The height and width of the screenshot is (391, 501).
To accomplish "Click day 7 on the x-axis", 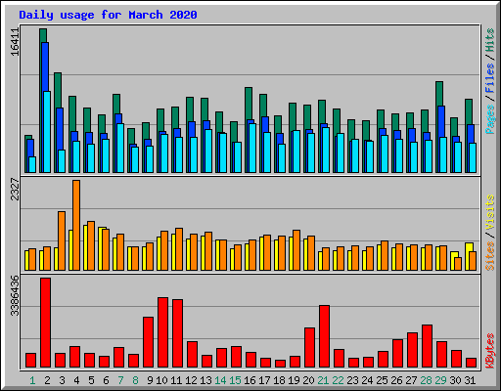I will pos(120,380).
